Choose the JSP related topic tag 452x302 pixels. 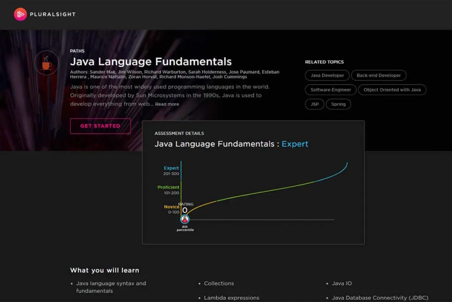pos(314,104)
